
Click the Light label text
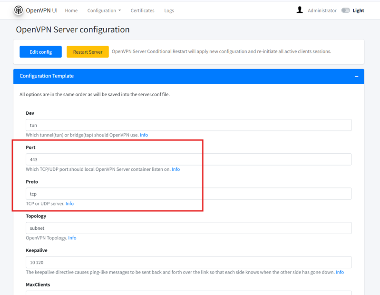pos(358,10)
